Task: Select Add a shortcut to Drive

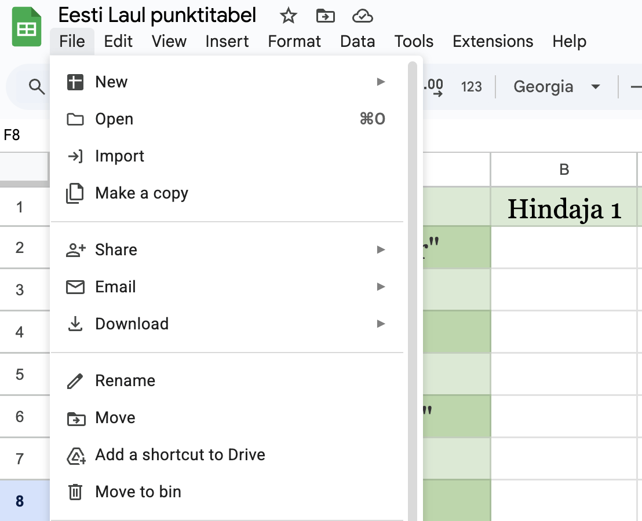Action: tap(180, 455)
